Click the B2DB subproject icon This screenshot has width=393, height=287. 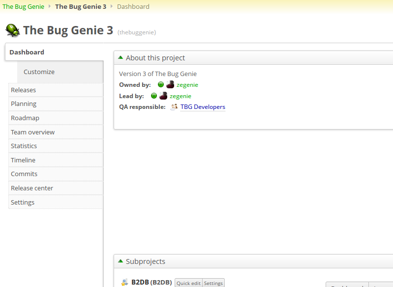coord(124,283)
